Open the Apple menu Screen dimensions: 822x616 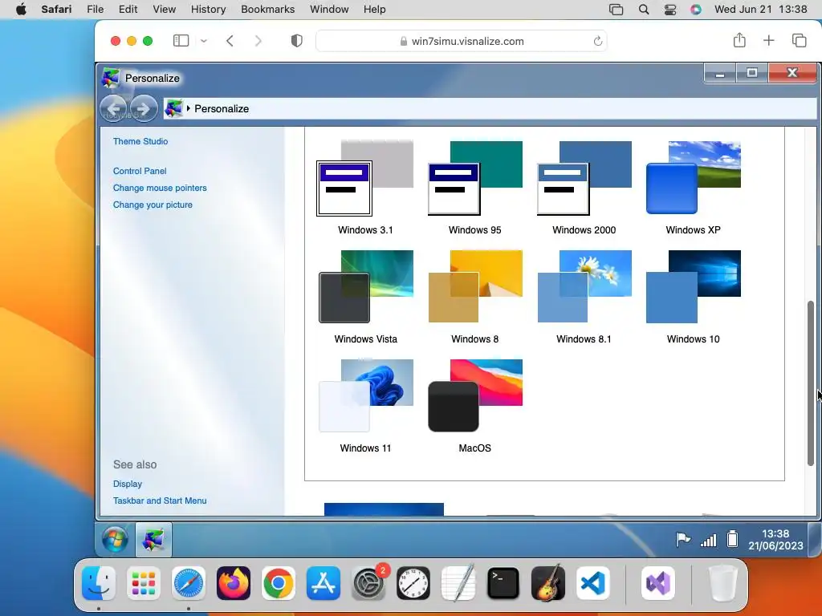[21, 9]
